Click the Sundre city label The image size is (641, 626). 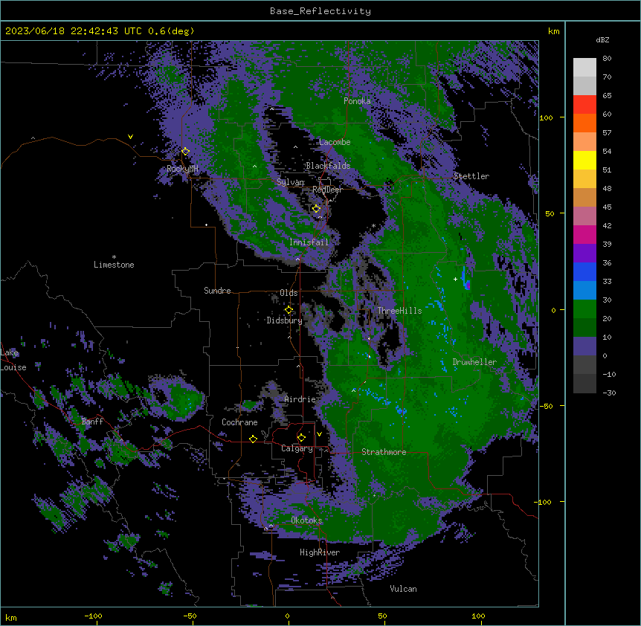pyautogui.click(x=217, y=291)
